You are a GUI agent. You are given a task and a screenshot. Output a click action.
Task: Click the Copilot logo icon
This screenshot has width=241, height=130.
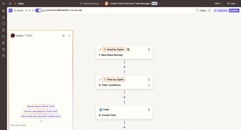coord(13,36)
